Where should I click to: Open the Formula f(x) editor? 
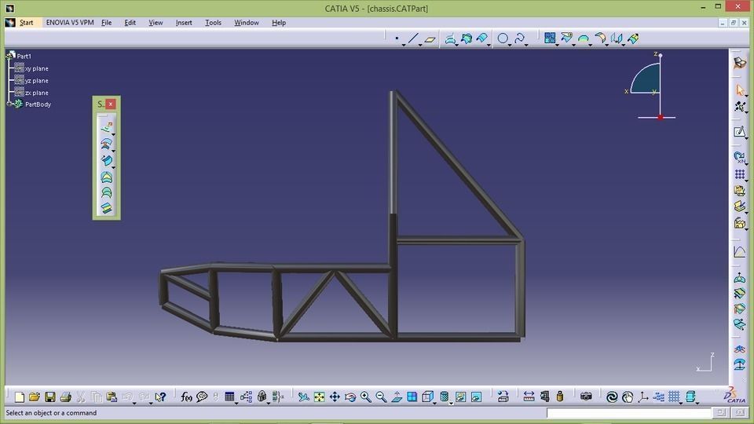tap(186, 397)
